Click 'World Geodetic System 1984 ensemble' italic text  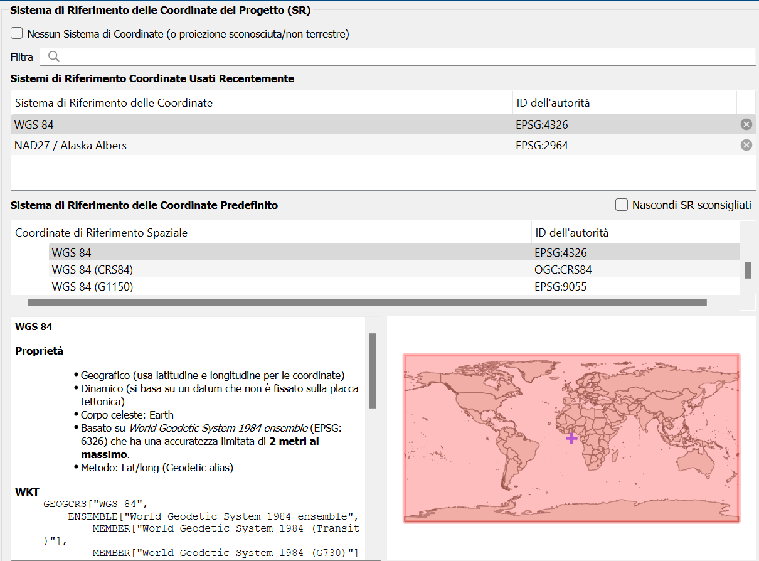tap(218, 428)
